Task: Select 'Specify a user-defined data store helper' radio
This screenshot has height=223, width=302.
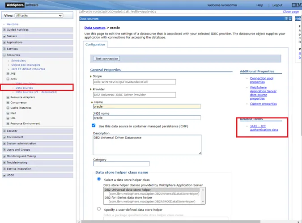Action: (x=99, y=209)
